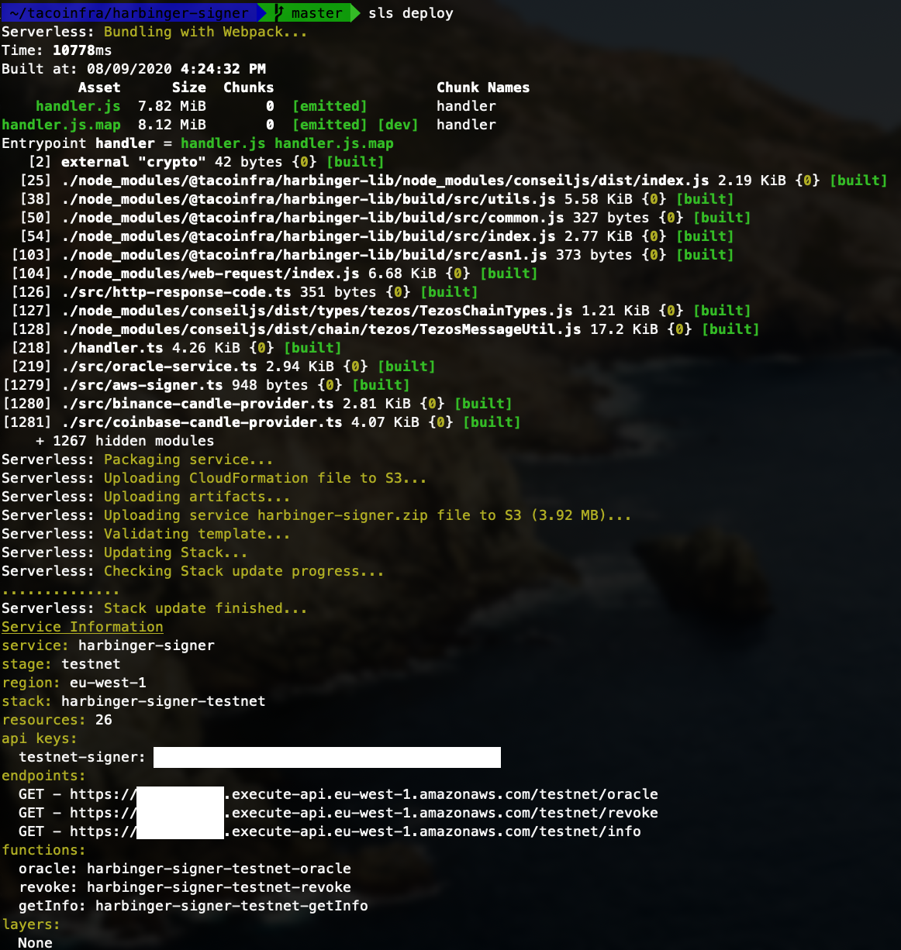
Task: Click the region value eu-west-1
Action: click(108, 683)
